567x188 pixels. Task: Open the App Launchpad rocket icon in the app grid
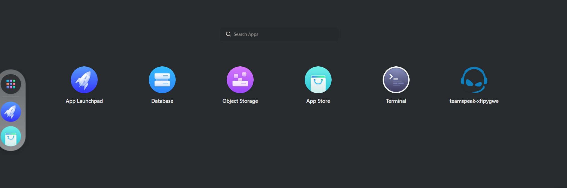pyautogui.click(x=84, y=80)
